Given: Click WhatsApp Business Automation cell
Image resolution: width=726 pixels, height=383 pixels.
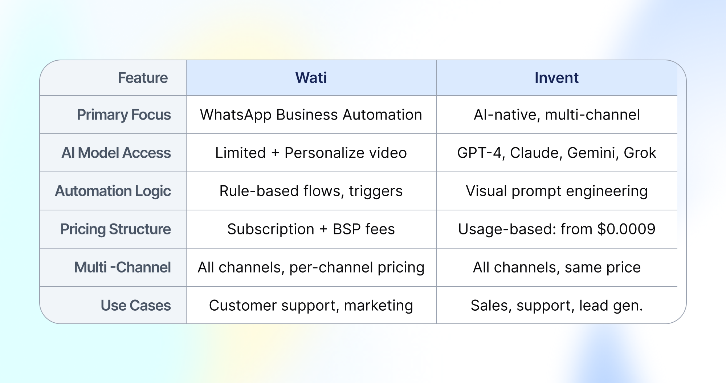Looking at the screenshot, I should [x=311, y=115].
